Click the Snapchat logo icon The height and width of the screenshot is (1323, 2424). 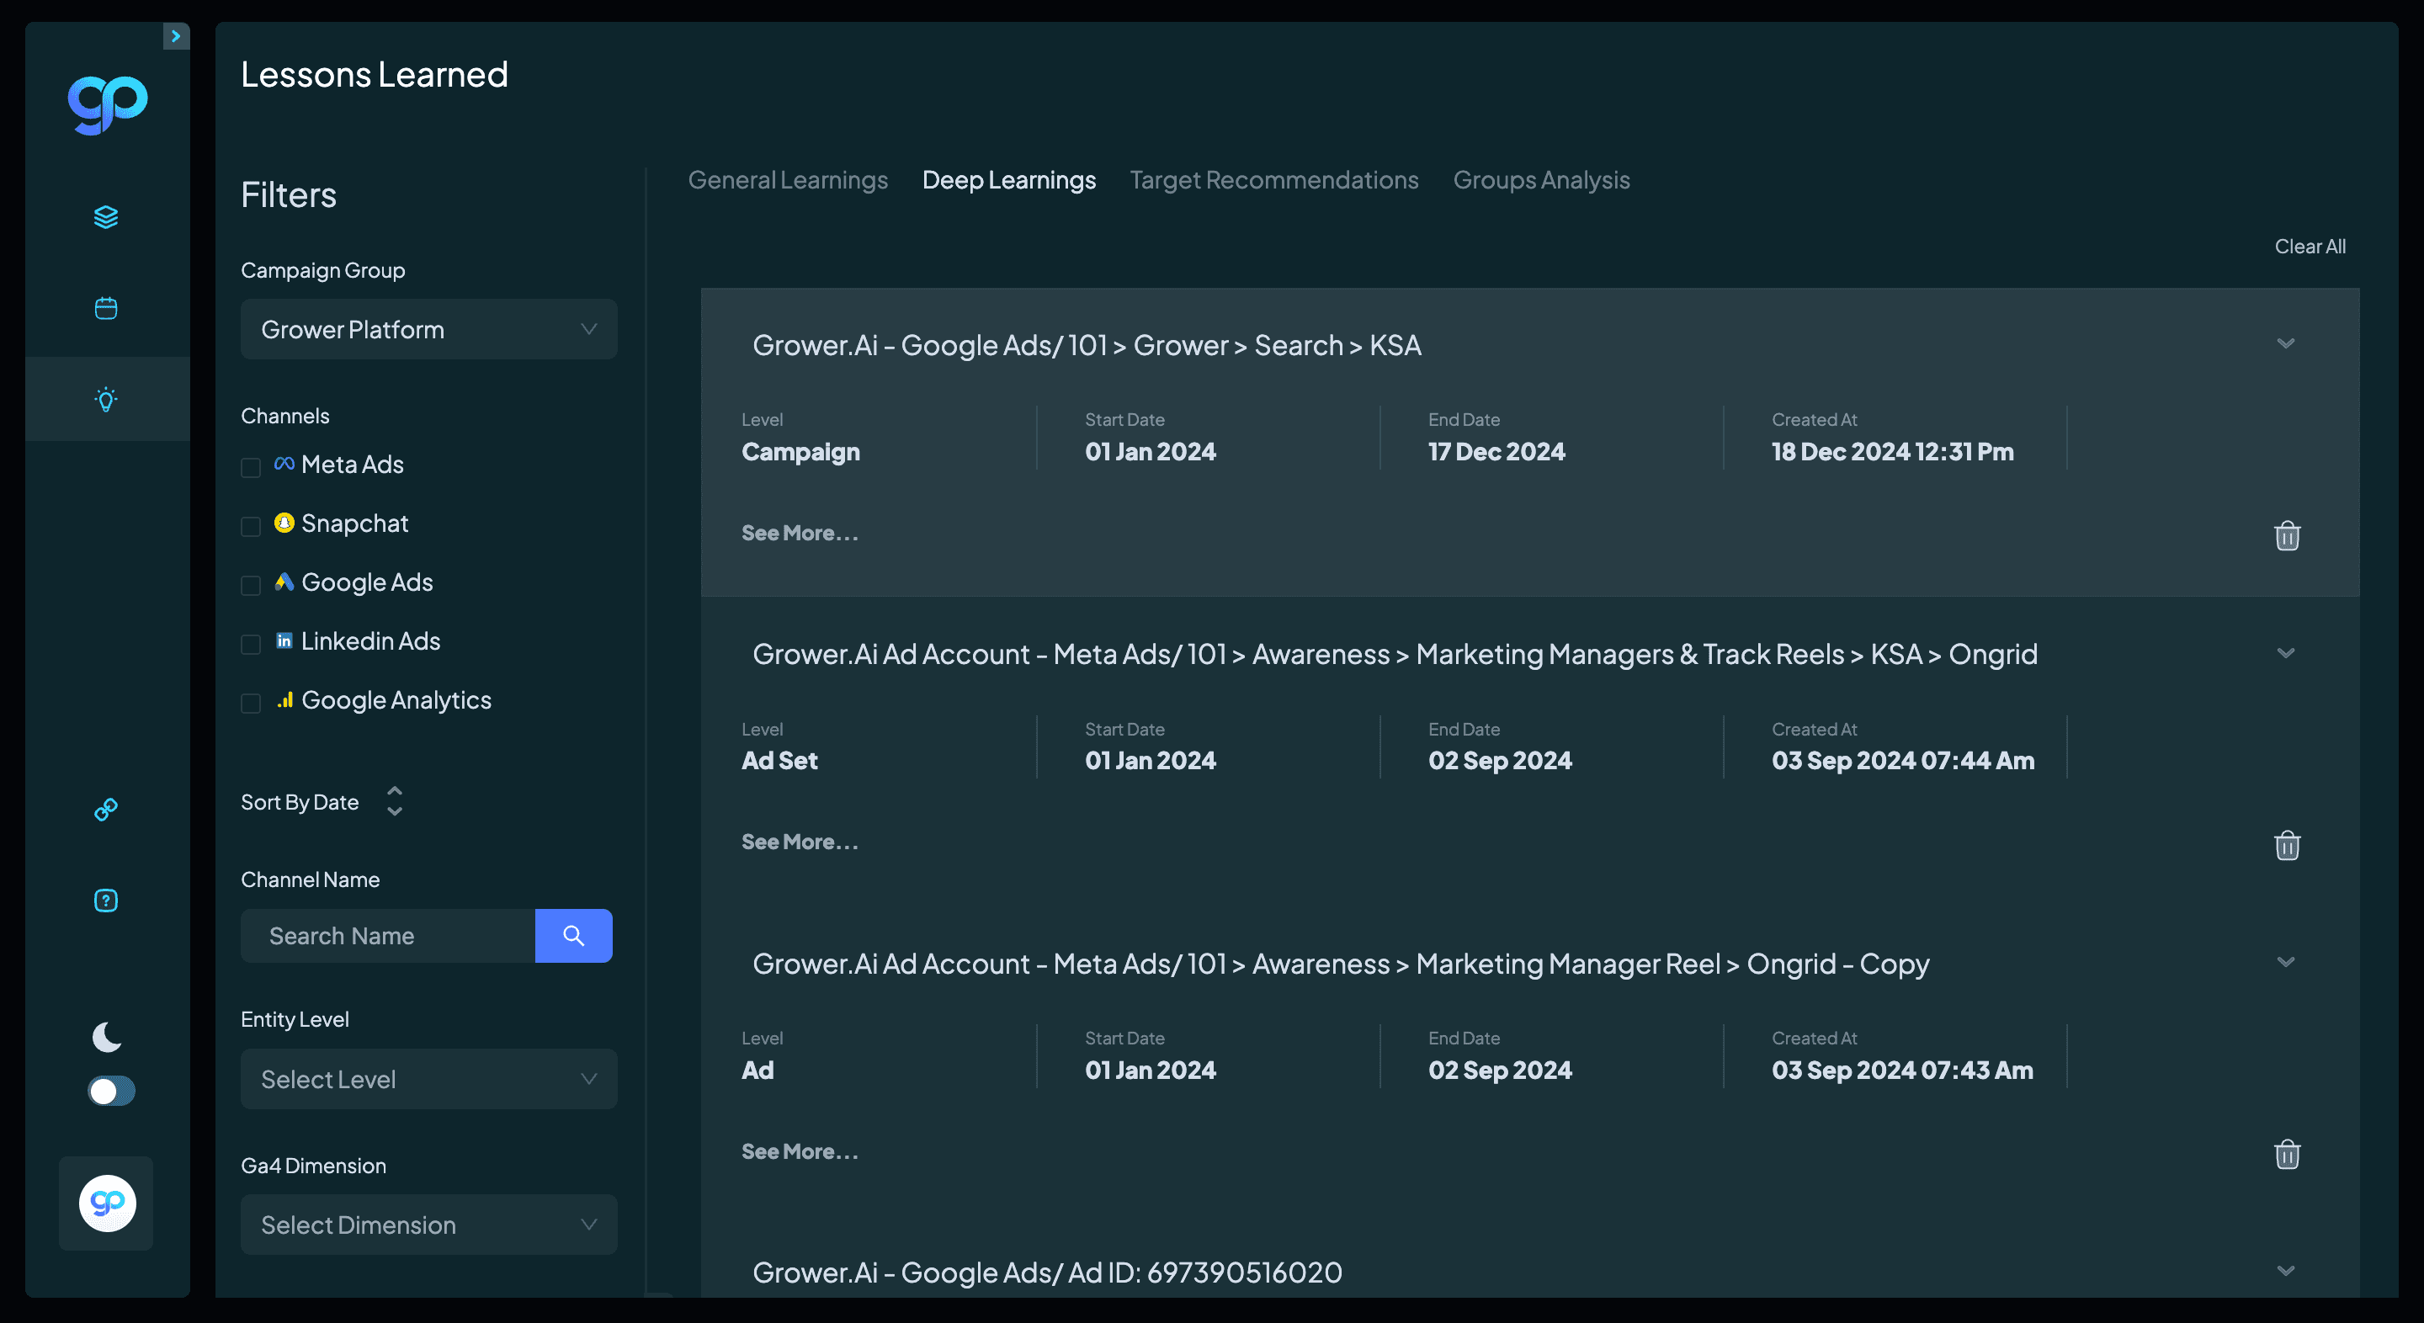[284, 523]
